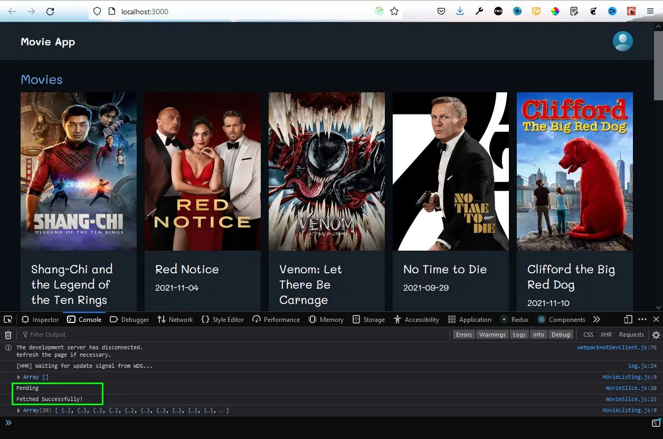Open the Shang-Chi movie poster
The height and width of the screenshot is (439, 663).
point(79,171)
